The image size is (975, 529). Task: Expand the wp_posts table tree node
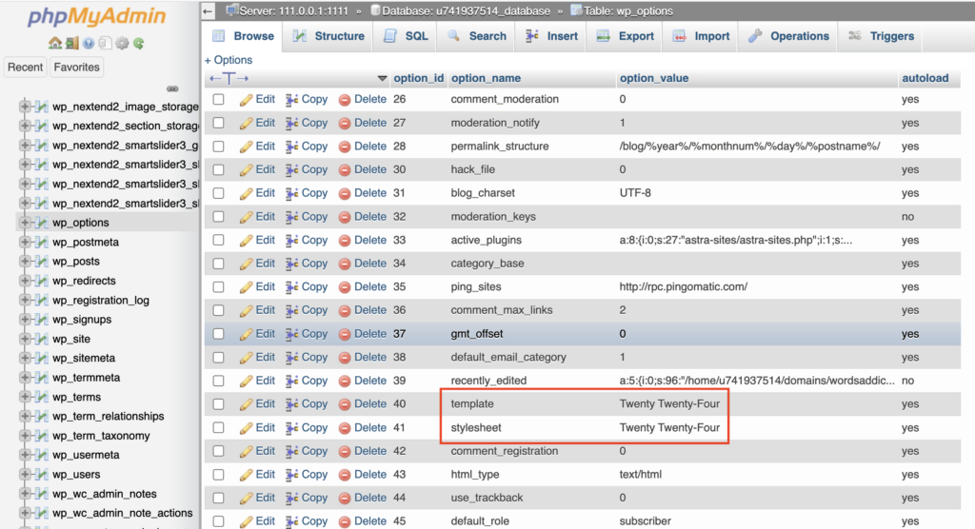25,262
